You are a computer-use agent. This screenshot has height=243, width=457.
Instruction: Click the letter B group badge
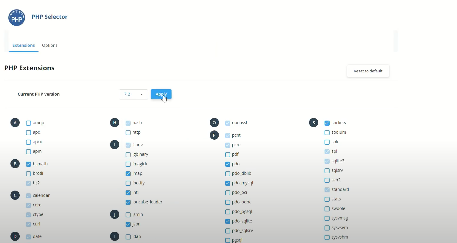(x=15, y=164)
